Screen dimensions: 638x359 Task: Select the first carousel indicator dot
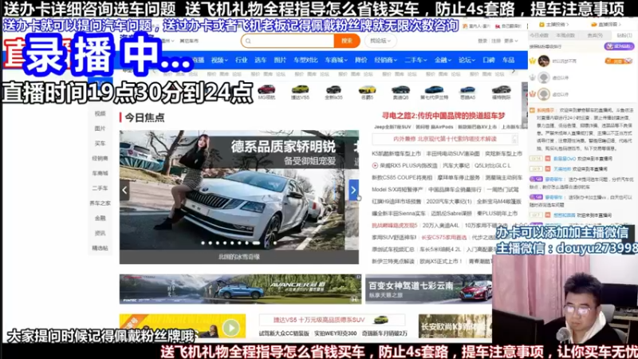click(x=203, y=243)
